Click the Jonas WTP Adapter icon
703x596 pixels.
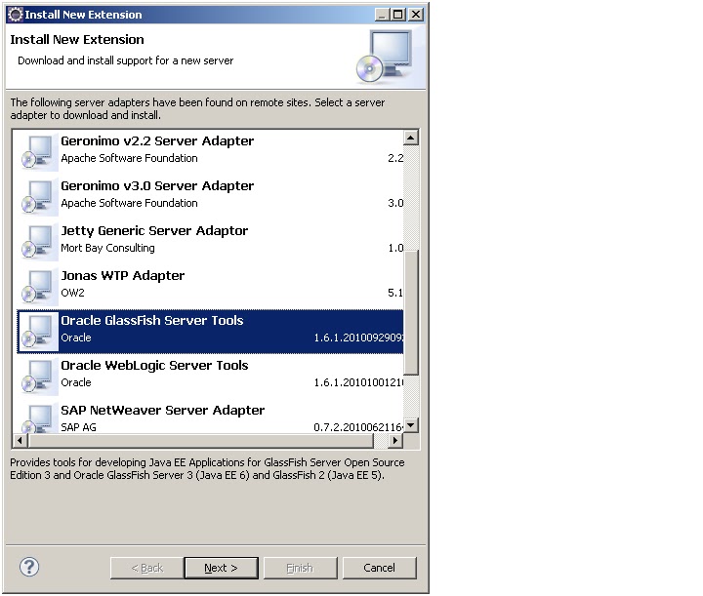[39, 286]
